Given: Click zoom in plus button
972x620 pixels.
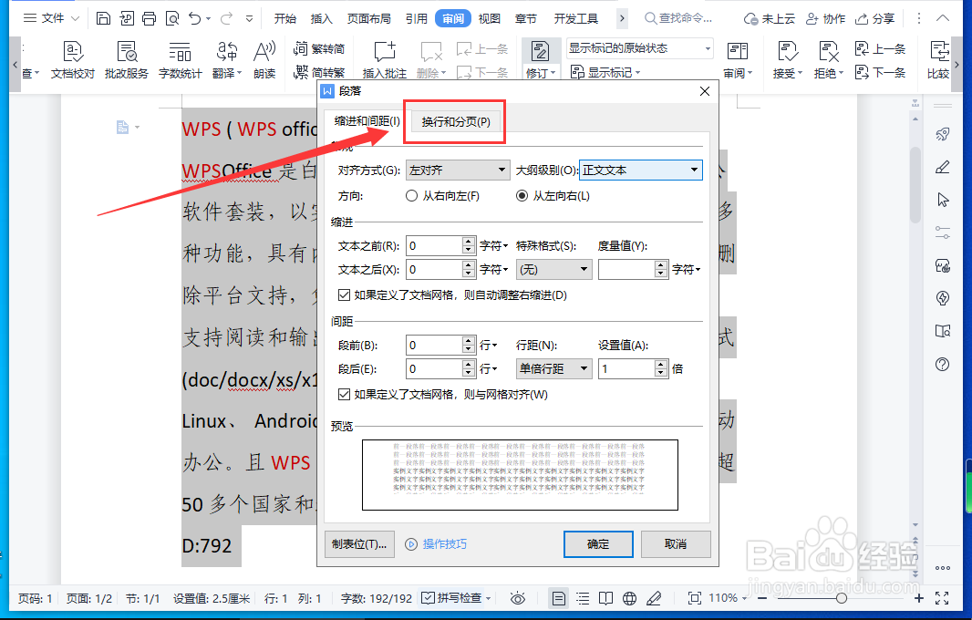Looking at the screenshot, I should coord(919,598).
